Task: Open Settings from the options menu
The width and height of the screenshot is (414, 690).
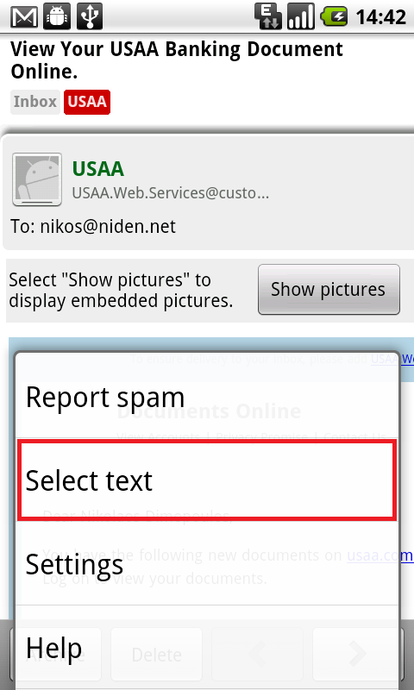Action: [x=207, y=564]
